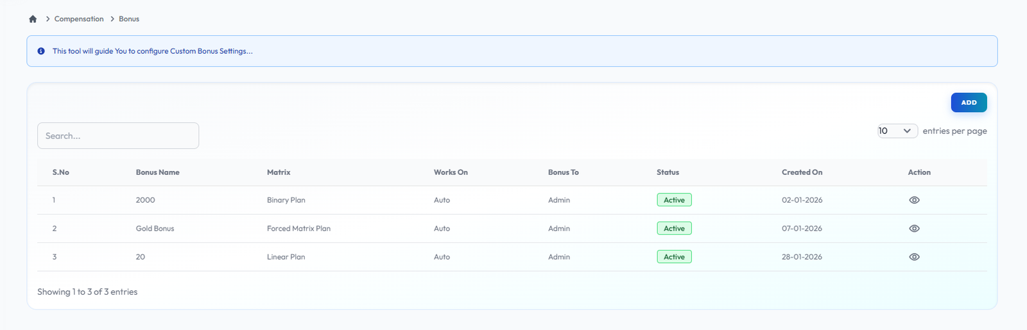Sort by the Works On column header
Viewport: 1027px width, 330px height.
[451, 172]
